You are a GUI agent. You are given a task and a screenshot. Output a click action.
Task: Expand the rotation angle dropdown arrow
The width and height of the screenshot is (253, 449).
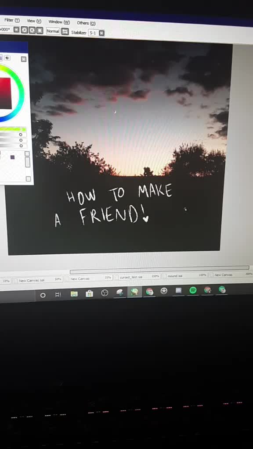click(16, 29)
